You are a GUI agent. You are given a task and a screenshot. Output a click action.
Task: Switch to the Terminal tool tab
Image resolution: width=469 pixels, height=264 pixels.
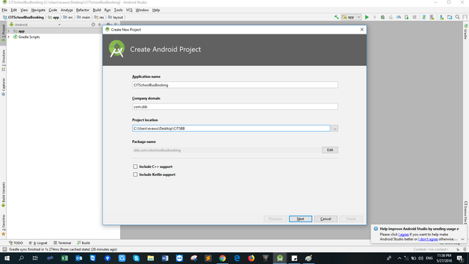62,243
